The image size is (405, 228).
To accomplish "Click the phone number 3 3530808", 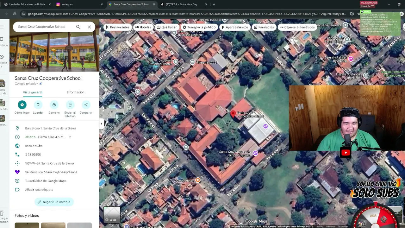I will 33,155.
